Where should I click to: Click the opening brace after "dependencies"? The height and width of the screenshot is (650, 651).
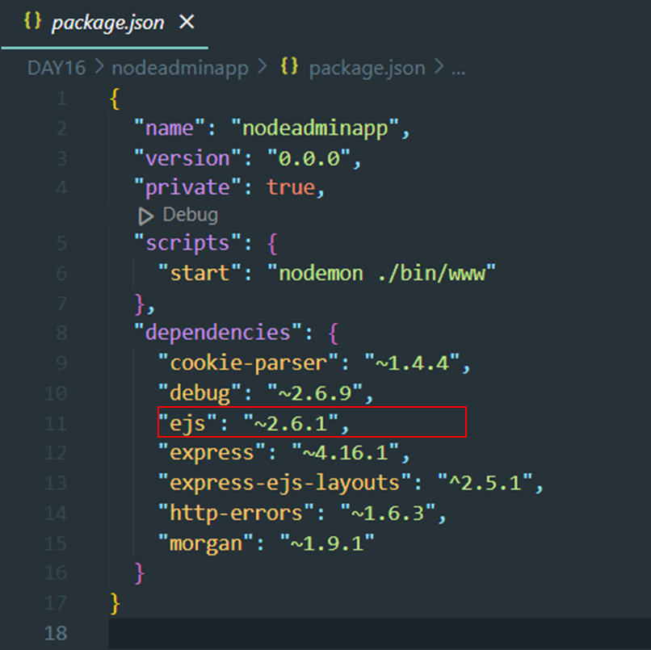[333, 333]
